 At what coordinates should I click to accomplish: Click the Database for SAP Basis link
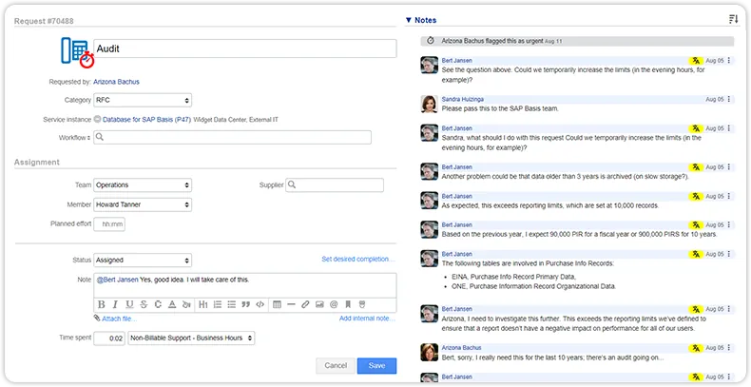[x=146, y=120]
